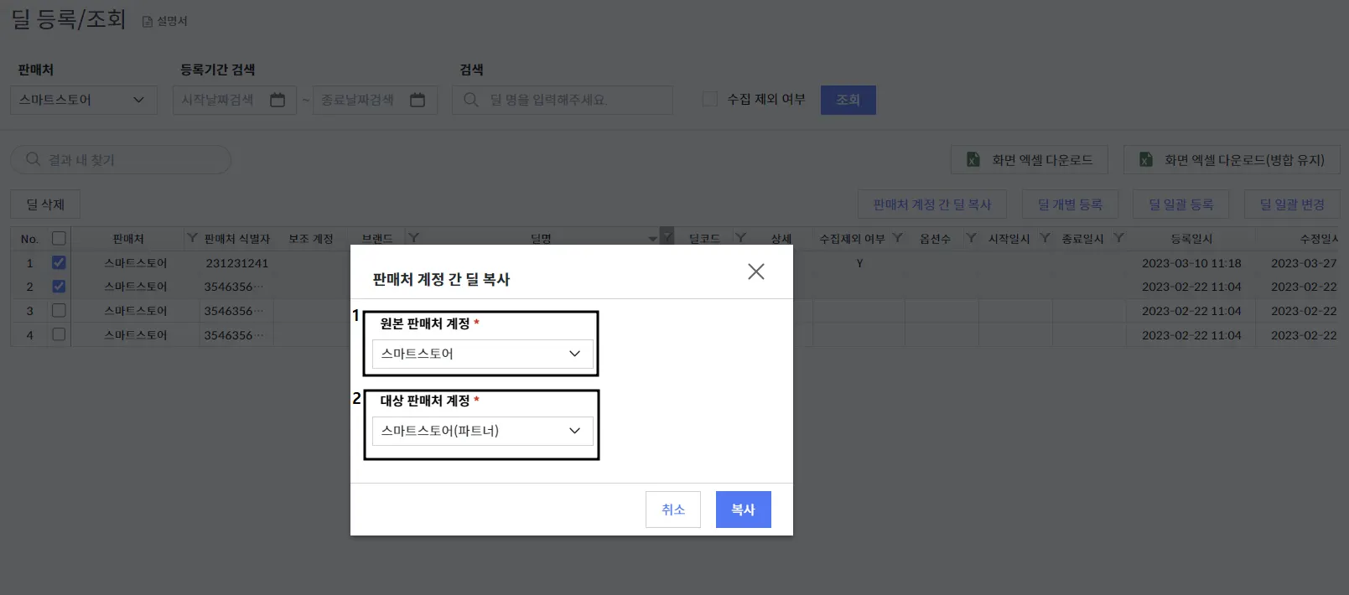
Task: Click the 판매처 계정 간 딜 복사 toolbar button
Action: (932, 204)
